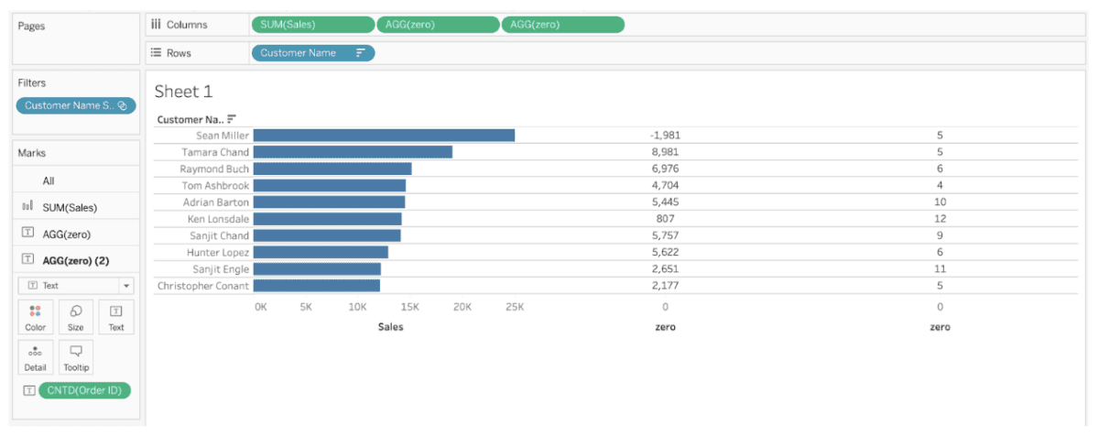Click the 4,704 value
The image size is (1099, 447).
click(665, 186)
